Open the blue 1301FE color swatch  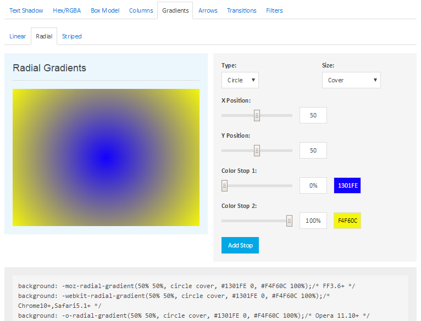pos(347,185)
